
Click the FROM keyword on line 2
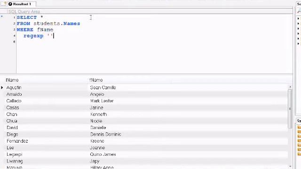[x=24, y=23]
